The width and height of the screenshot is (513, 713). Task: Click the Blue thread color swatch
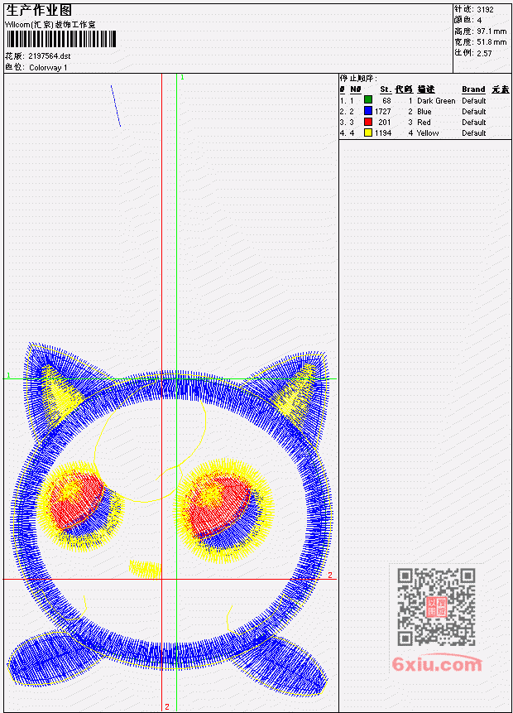coord(368,111)
